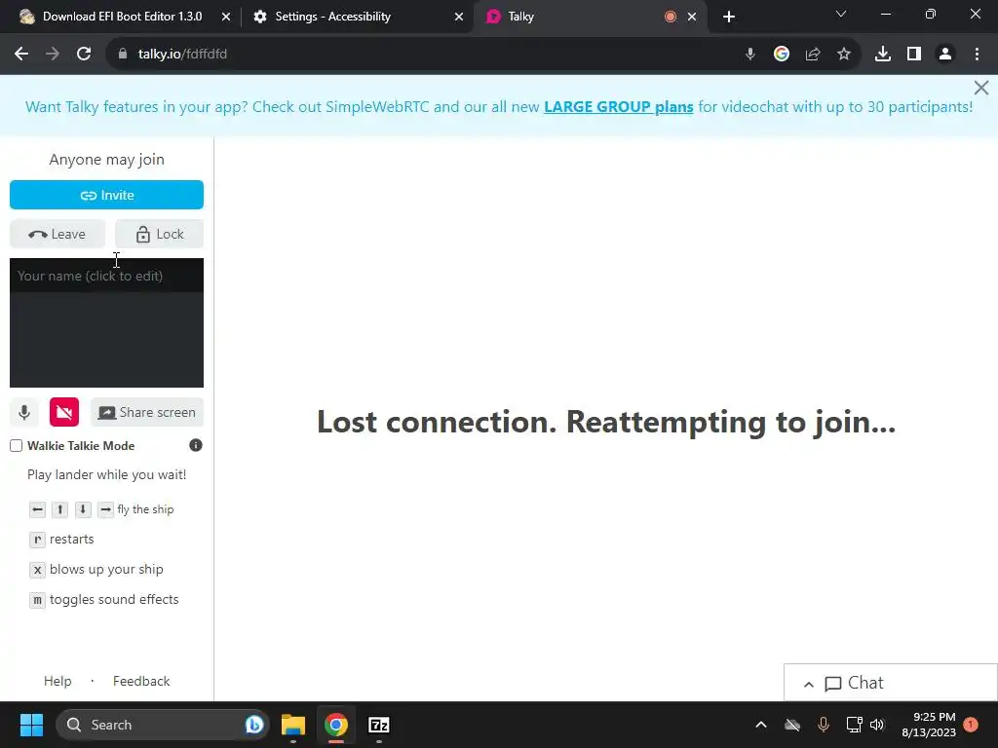Image resolution: width=998 pixels, height=748 pixels.
Task: Show hidden system tray icons
Action: [x=760, y=725]
